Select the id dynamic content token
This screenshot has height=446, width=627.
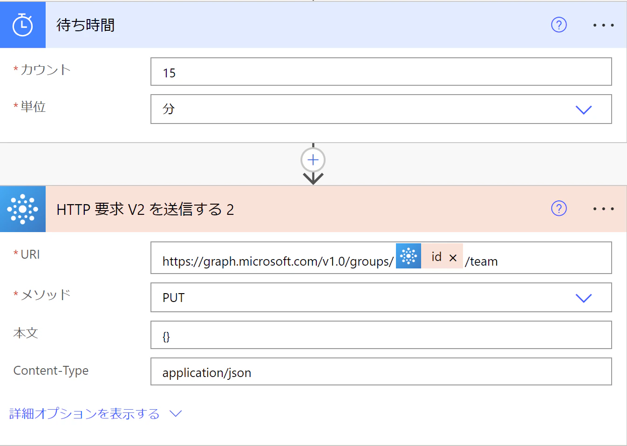click(436, 257)
